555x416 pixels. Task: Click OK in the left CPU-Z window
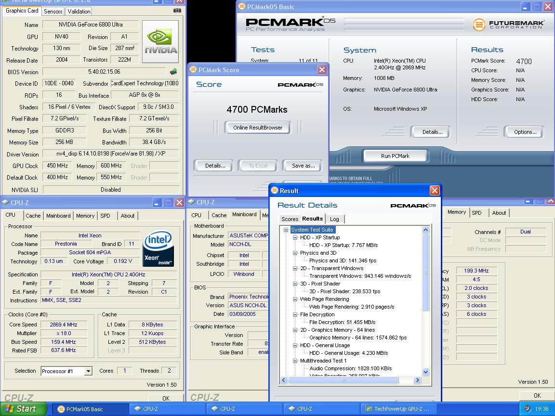pyautogui.click(x=166, y=398)
